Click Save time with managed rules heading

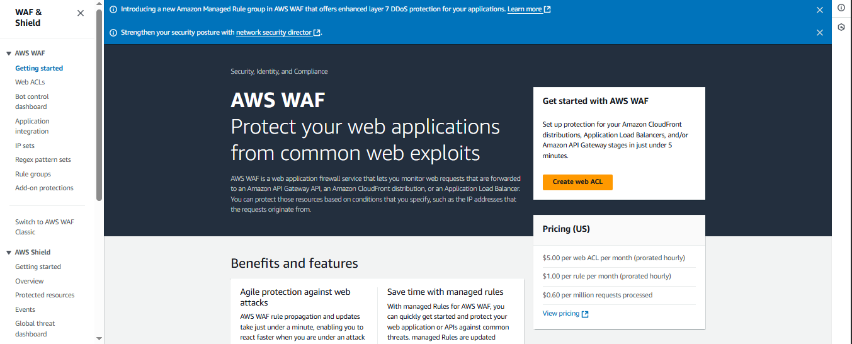pos(445,292)
